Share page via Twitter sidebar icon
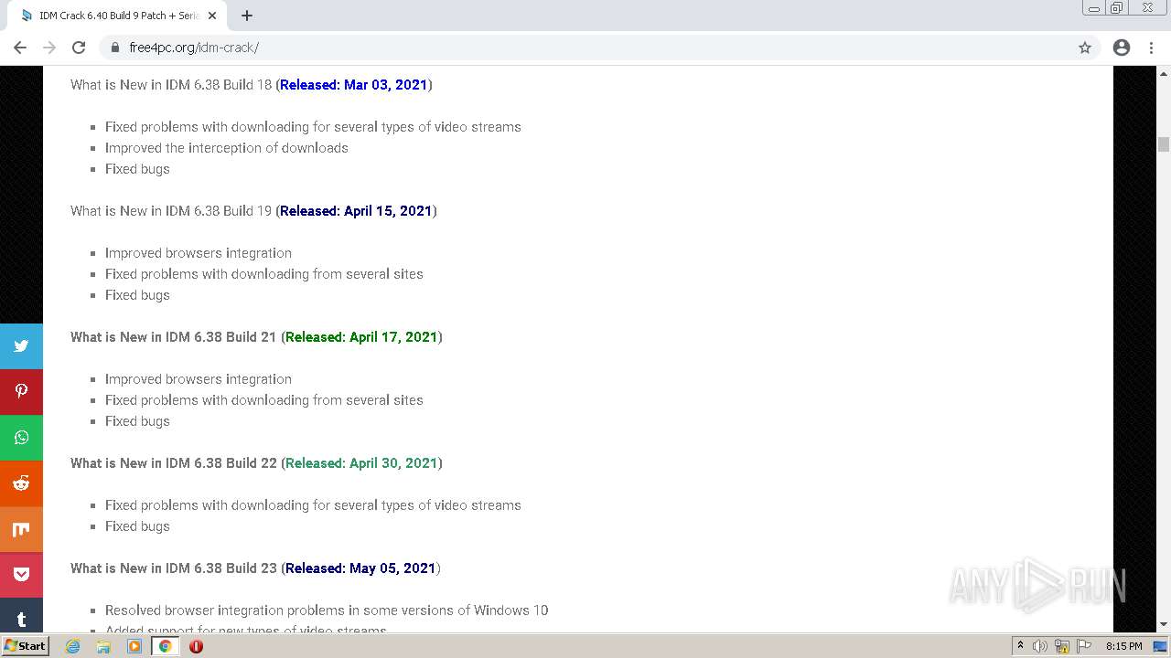Screen dimensions: 1171x658 [x=21, y=346]
